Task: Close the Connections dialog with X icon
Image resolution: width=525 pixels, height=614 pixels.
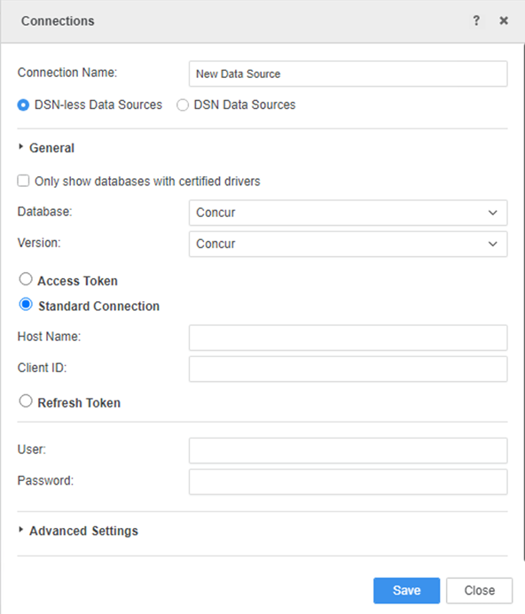Action: pos(504,20)
